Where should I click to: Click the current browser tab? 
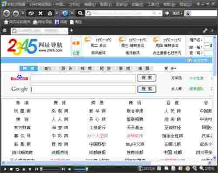pos(39,31)
